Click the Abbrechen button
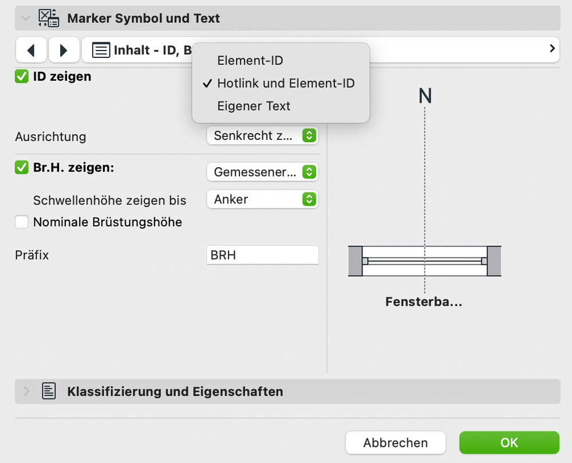 click(395, 442)
